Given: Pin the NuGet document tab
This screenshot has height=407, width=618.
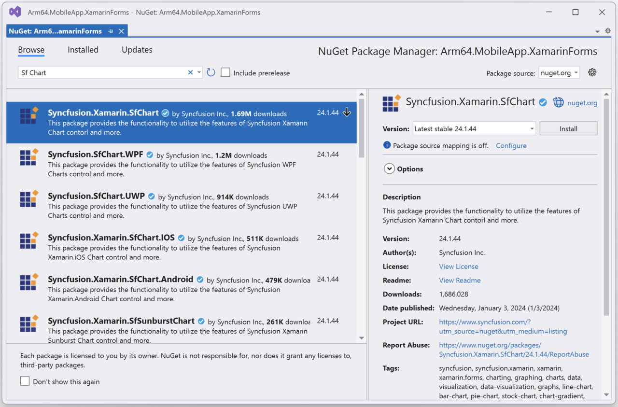Looking at the screenshot, I should click(111, 31).
